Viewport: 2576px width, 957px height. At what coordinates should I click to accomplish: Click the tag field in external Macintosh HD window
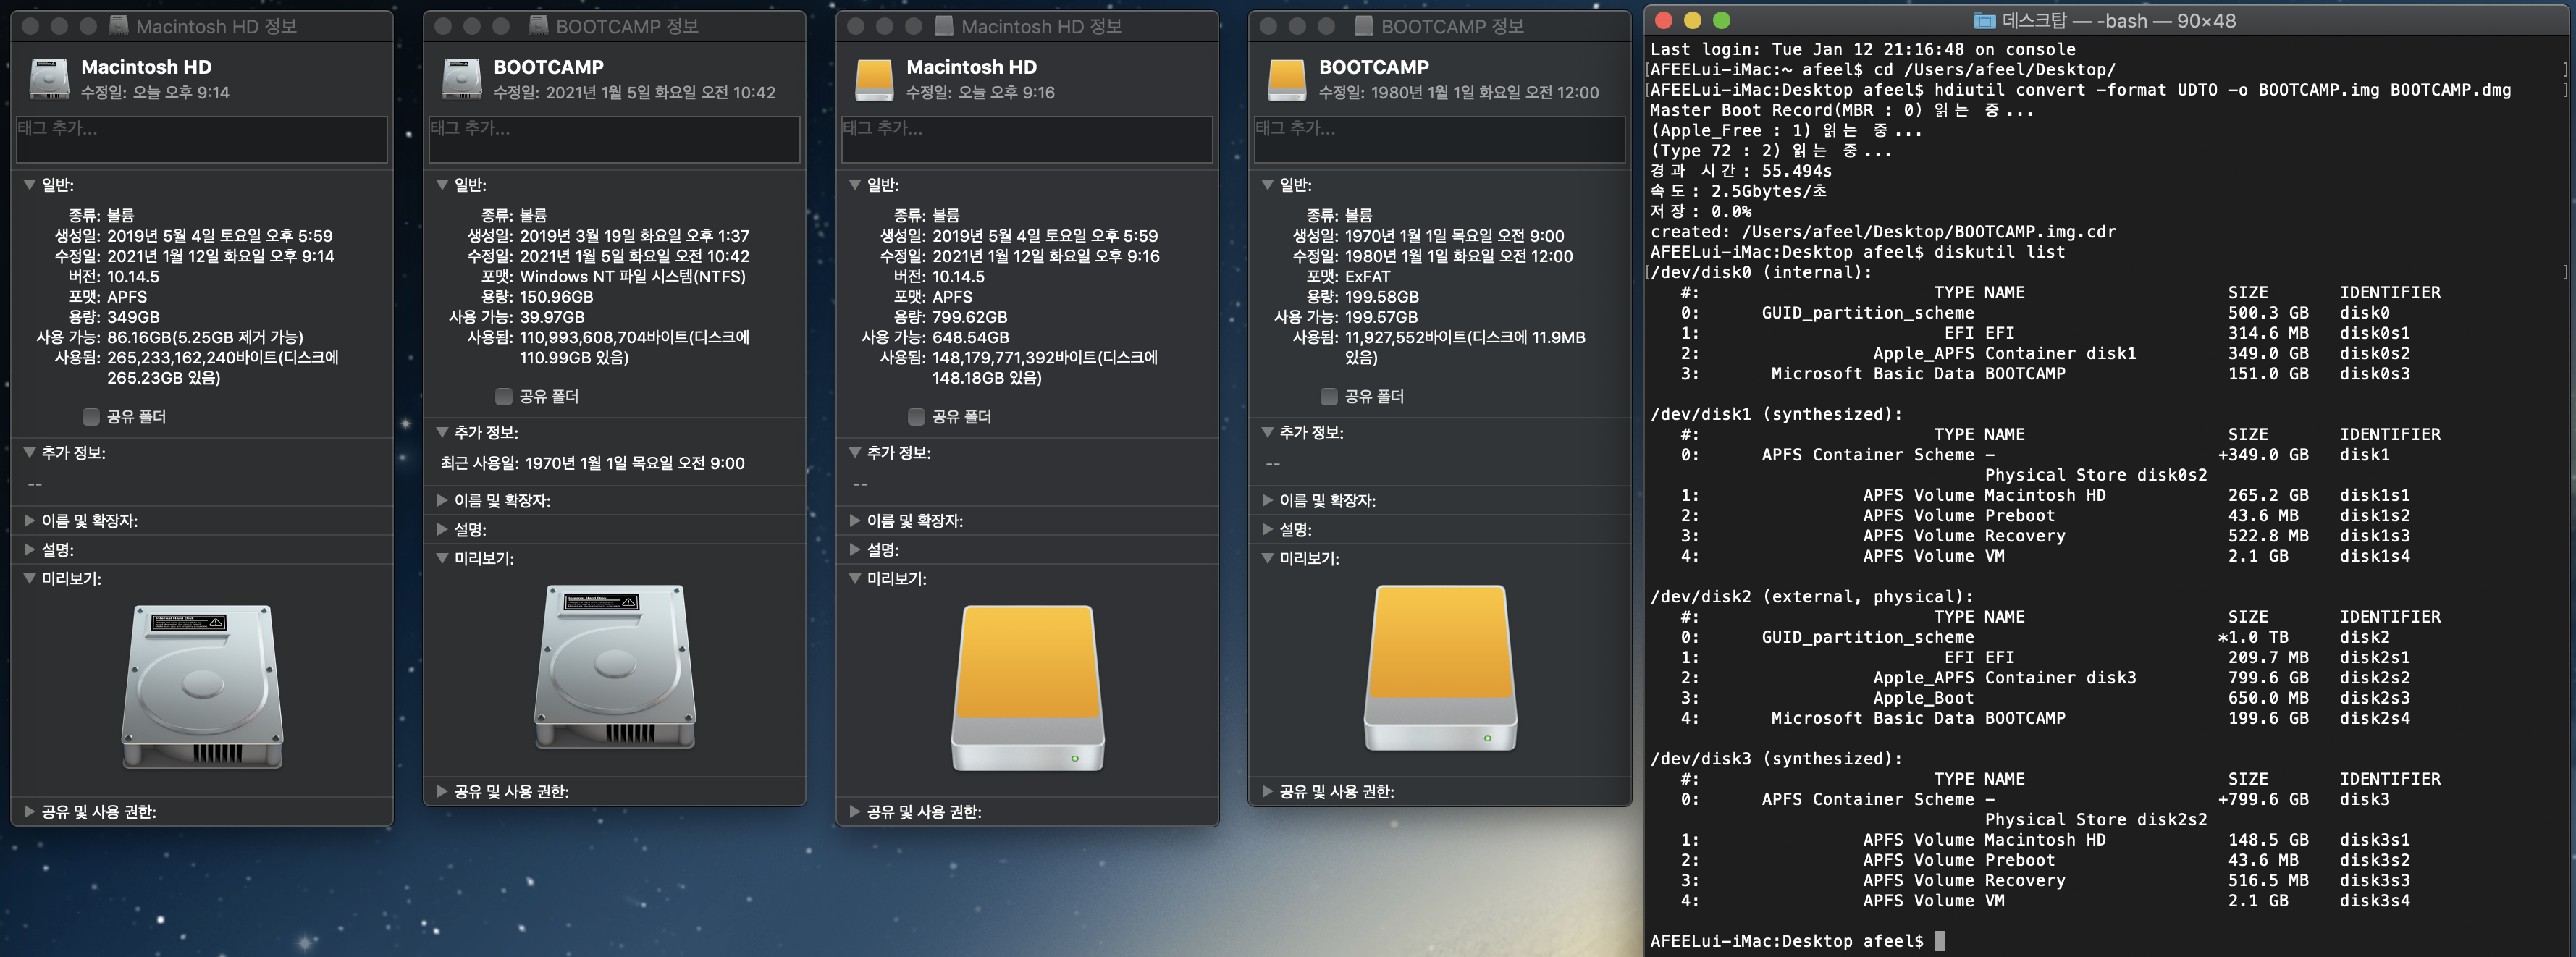tap(1027, 139)
